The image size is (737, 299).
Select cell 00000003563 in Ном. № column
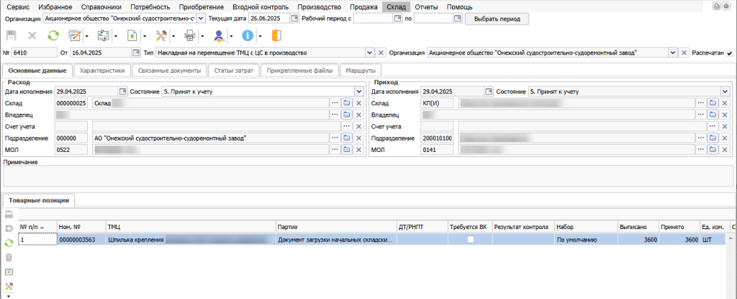pyautogui.click(x=81, y=240)
